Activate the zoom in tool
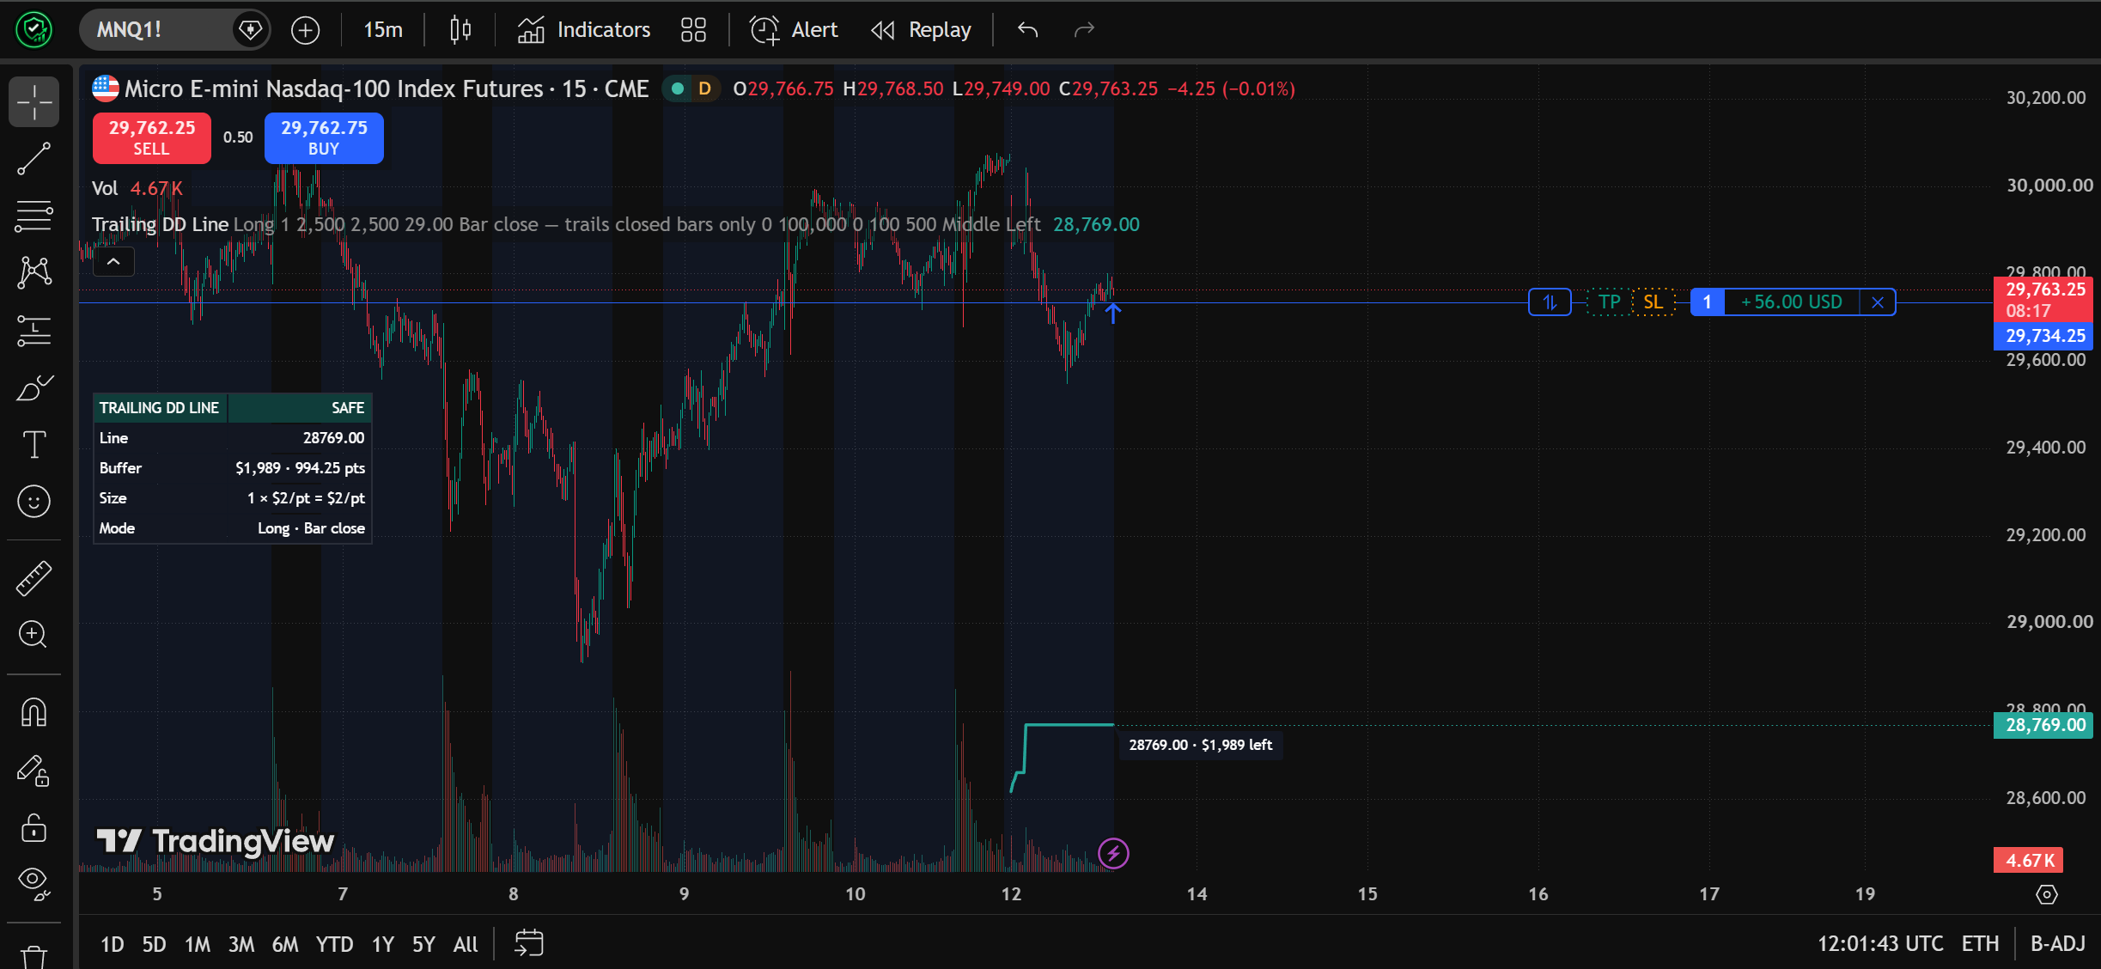2101x969 pixels. [x=34, y=635]
